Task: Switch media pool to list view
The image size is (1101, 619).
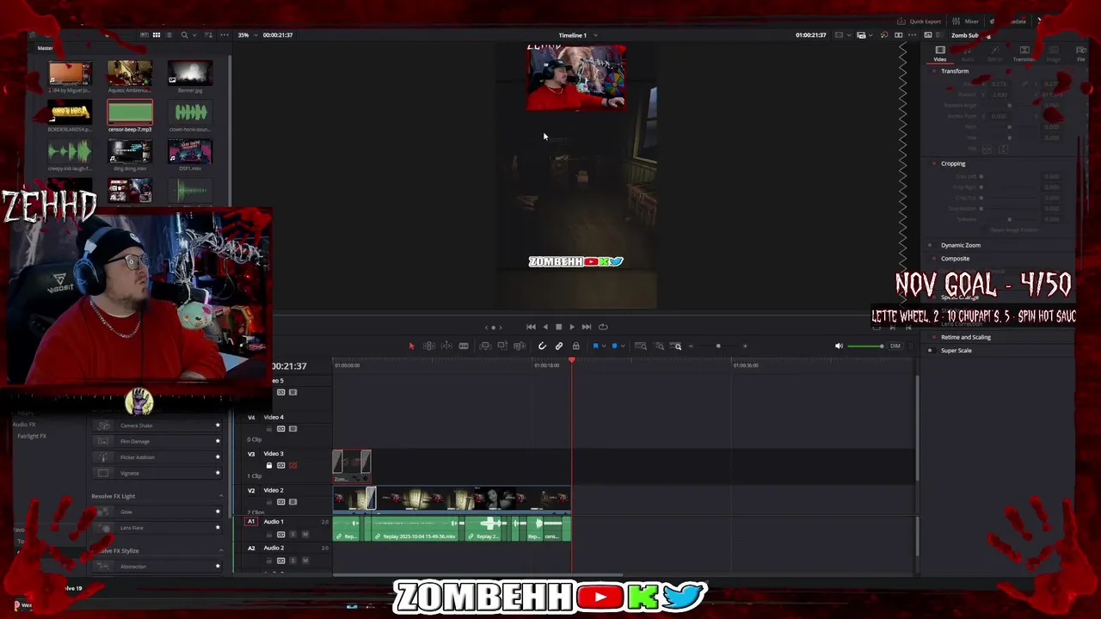Action: pos(169,35)
